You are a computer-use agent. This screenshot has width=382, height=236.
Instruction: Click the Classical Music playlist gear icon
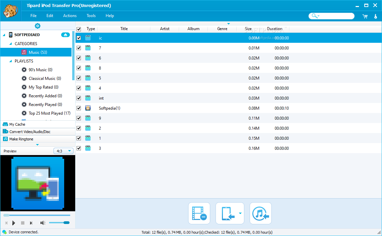24,79
